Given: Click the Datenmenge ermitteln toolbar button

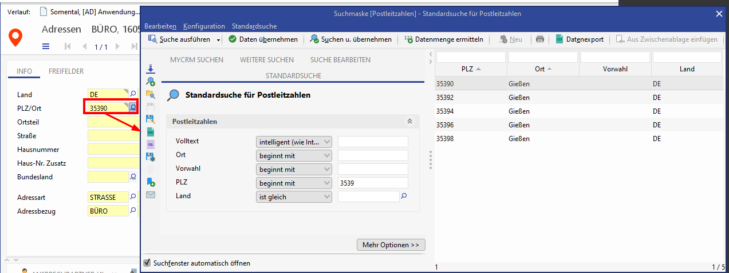Looking at the screenshot, I should [x=444, y=39].
